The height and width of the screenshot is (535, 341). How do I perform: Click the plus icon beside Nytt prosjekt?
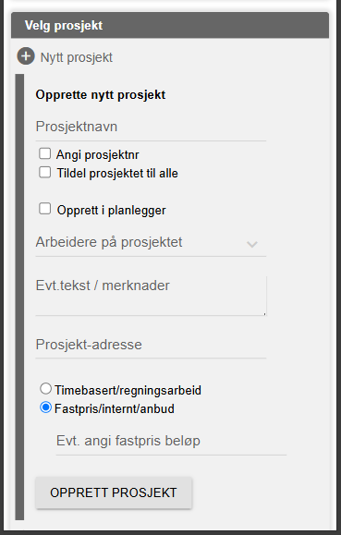[26, 56]
